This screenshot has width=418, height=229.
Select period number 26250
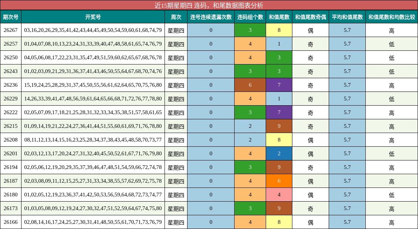coord(11,57)
